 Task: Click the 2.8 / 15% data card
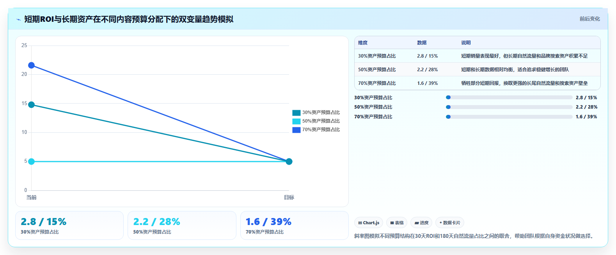(69, 225)
